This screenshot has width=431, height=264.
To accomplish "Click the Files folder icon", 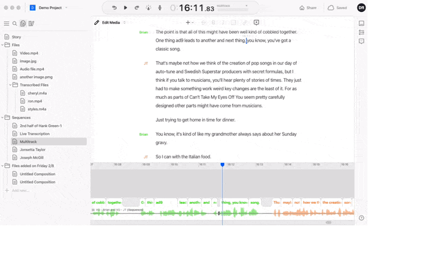I will 8,45.
